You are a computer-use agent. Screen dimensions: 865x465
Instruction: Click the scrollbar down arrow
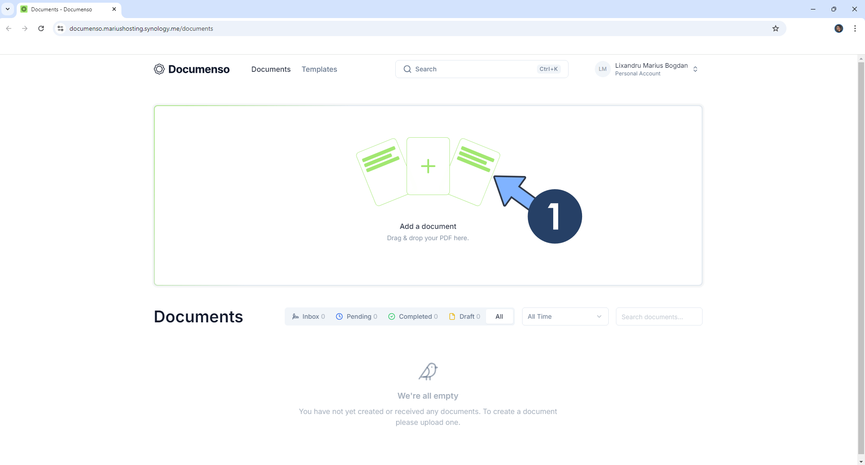[861, 461]
